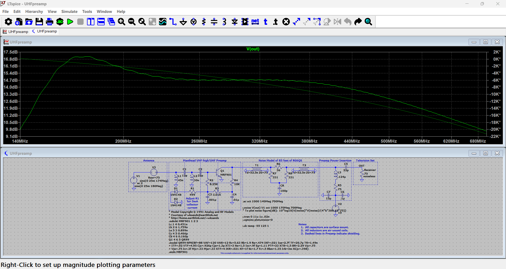
Task: Select the Delete tool X icon
Action: click(x=286, y=22)
